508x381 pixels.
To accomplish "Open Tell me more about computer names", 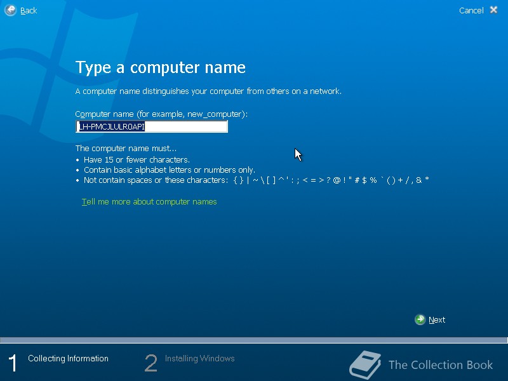I will [x=149, y=202].
